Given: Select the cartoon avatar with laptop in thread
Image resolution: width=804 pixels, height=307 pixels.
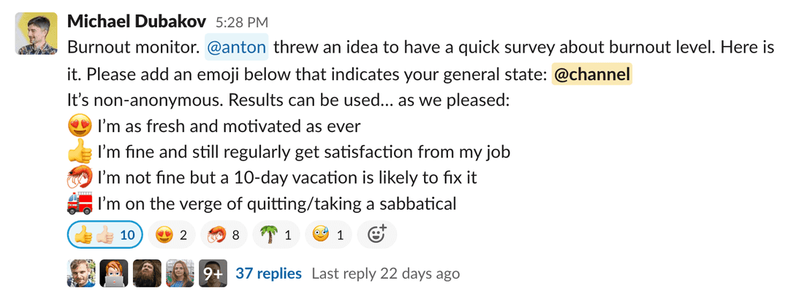Looking at the screenshot, I should point(114,273).
